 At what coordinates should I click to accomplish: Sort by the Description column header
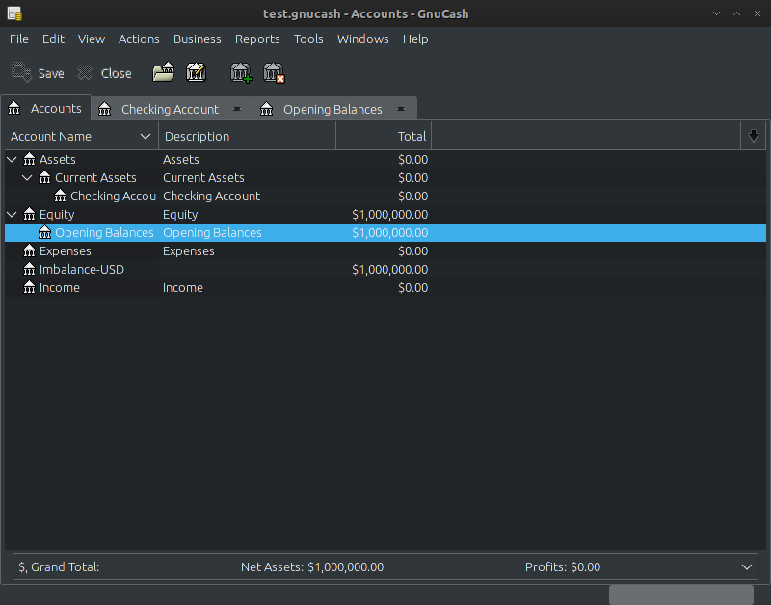click(248, 136)
